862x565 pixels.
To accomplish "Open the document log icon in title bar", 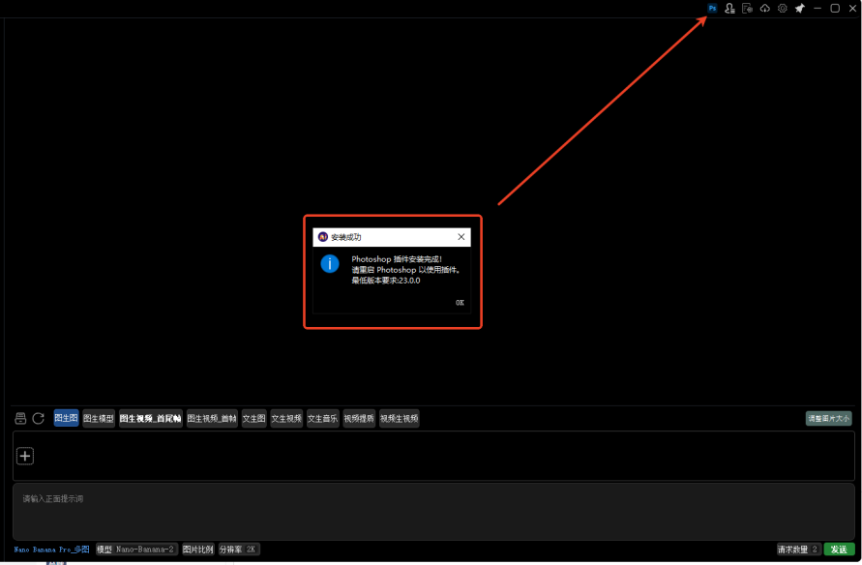I will (747, 9).
